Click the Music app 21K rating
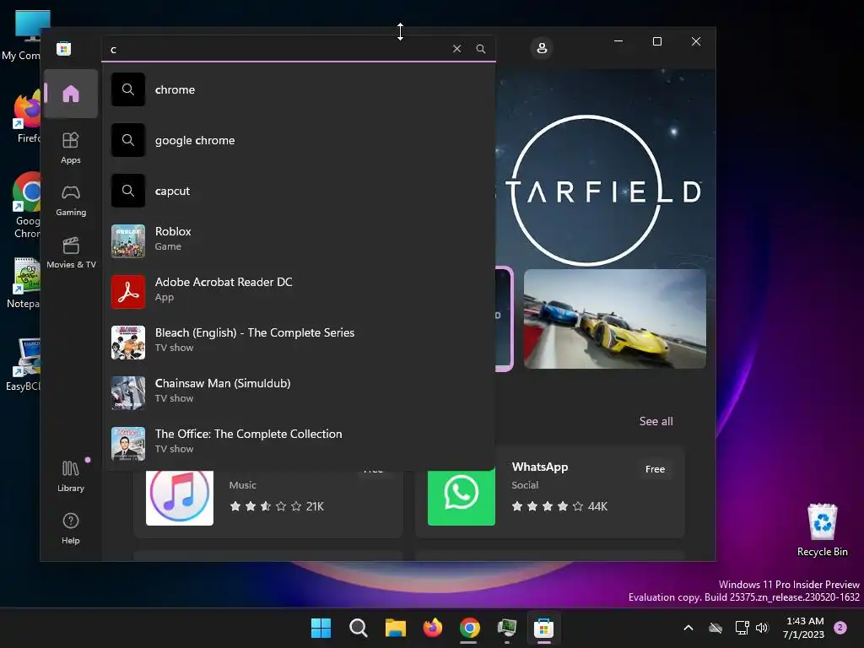Viewport: 864px width, 648px height. coord(277,506)
